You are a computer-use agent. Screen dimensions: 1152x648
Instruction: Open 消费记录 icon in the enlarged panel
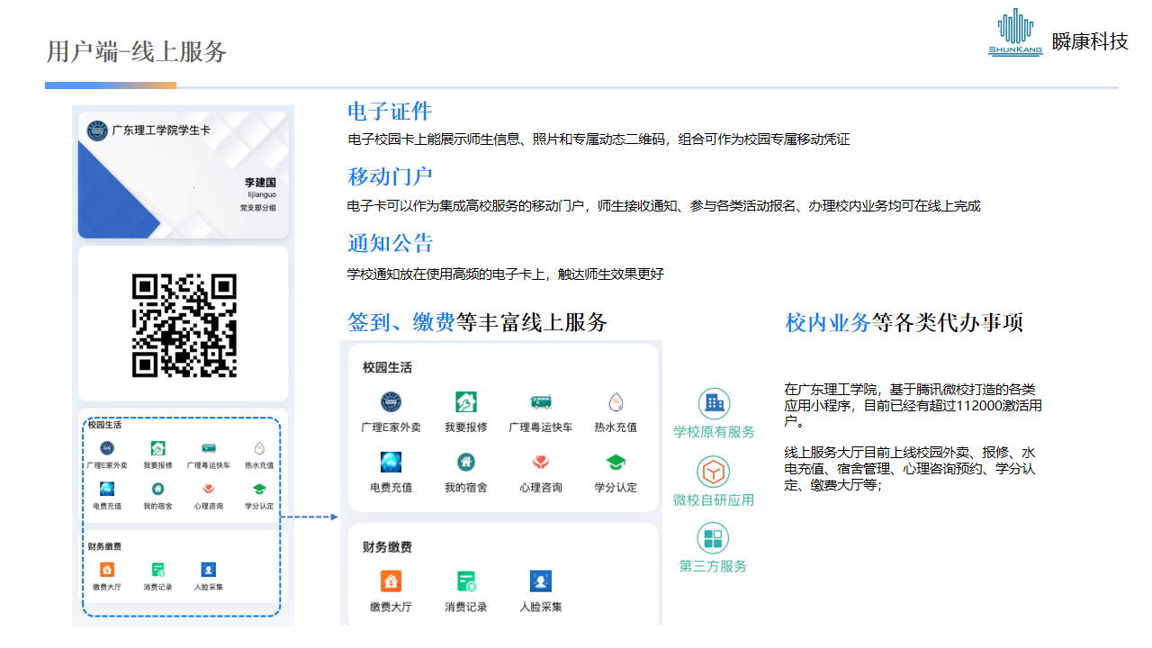(465, 581)
